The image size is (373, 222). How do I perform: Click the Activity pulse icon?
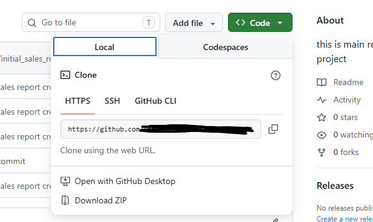tap(322, 100)
